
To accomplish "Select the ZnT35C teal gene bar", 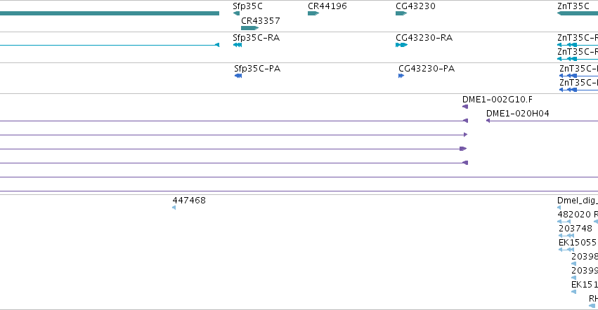I will [578, 13].
